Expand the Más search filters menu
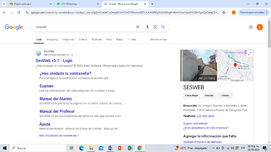The height and width of the screenshot is (152, 271). coord(132,39)
